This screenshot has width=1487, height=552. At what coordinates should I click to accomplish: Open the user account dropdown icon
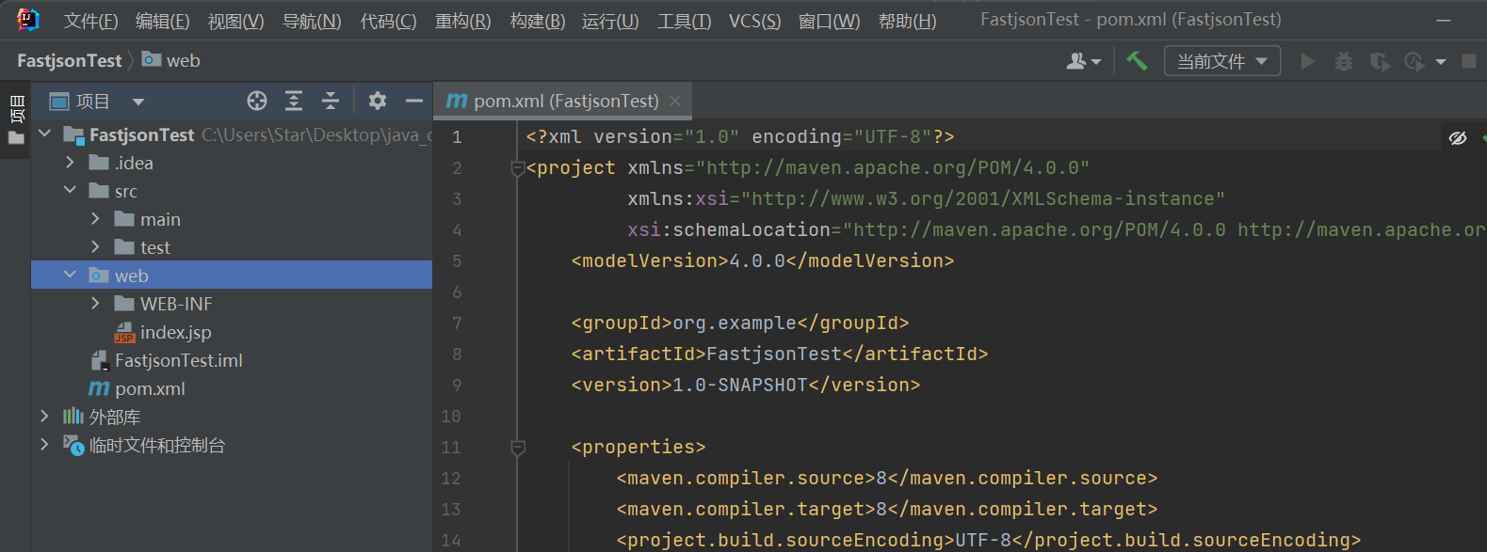pyautogui.click(x=1083, y=61)
